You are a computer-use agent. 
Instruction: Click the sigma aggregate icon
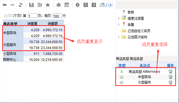(x=86, y=5)
